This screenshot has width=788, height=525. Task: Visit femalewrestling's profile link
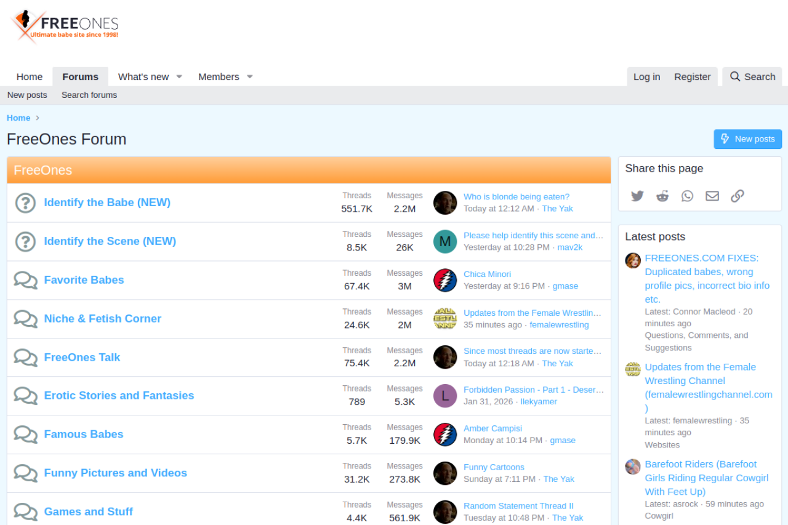pos(559,324)
